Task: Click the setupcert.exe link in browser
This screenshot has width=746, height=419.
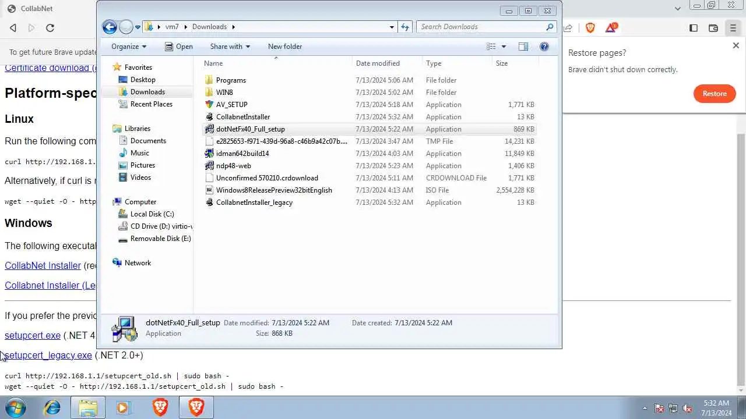Action: [x=33, y=335]
